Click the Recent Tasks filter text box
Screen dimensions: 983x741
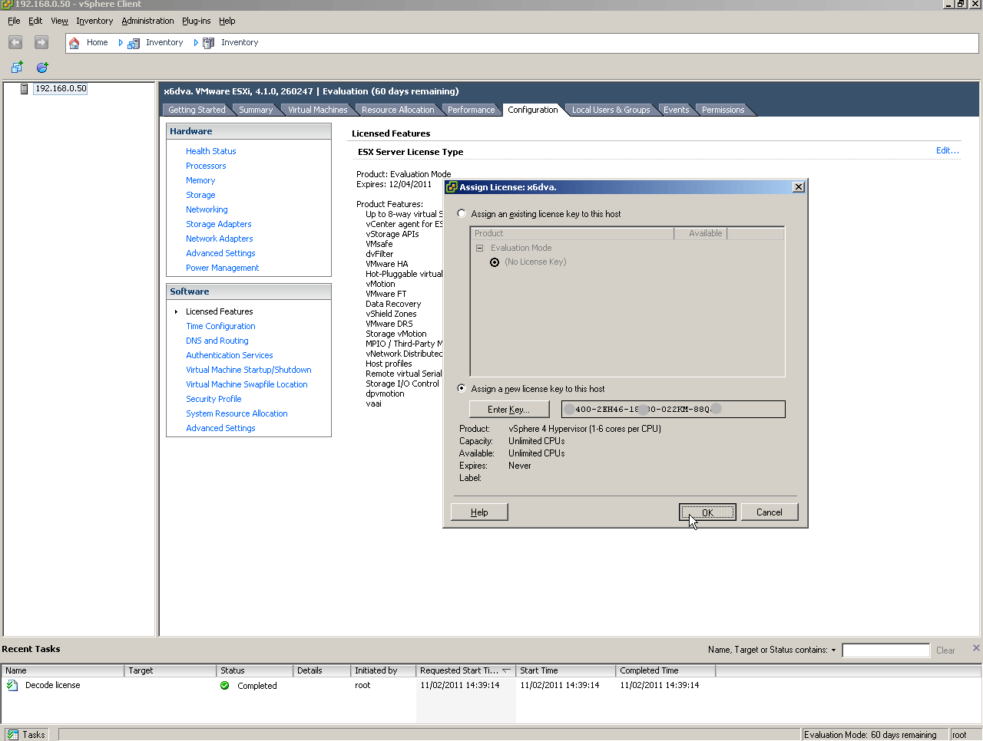885,650
